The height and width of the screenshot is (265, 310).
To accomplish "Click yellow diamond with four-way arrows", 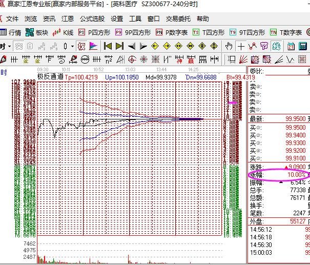I will coord(214,46).
